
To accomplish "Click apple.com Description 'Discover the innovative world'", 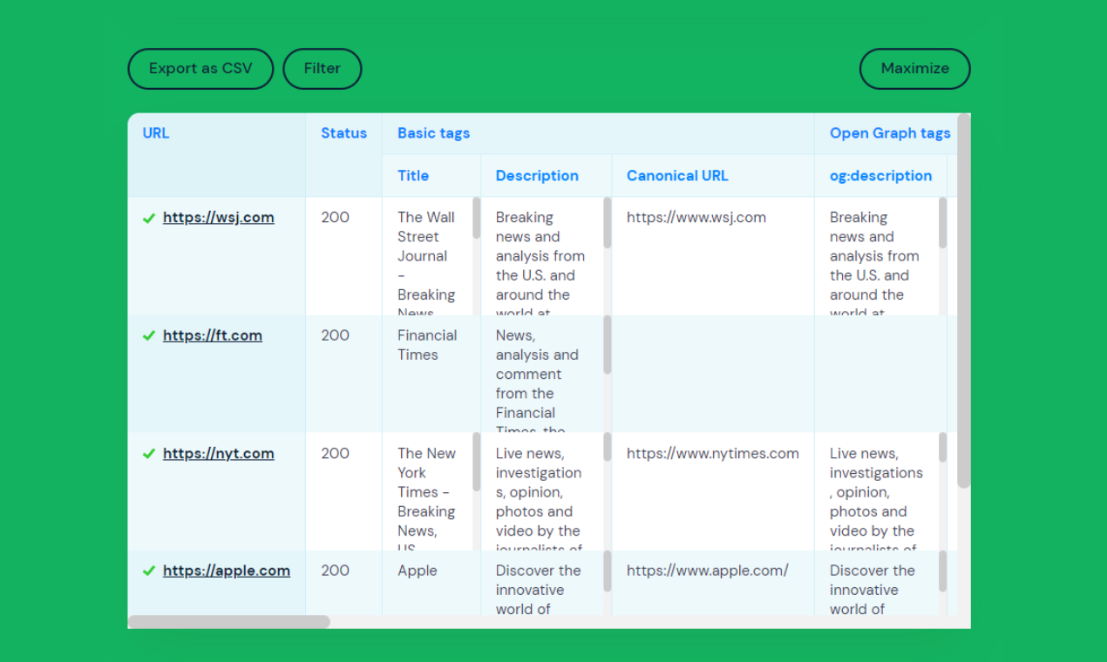I will click(x=539, y=591).
